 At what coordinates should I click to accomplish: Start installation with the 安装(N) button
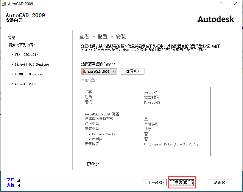click(181, 183)
